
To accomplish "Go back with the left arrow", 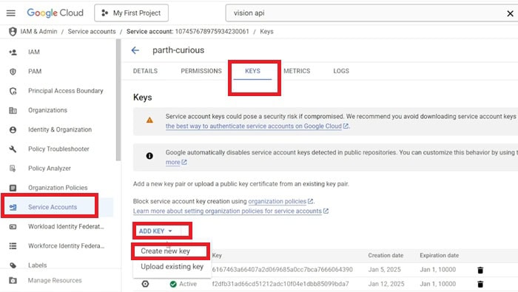I will pos(135,50).
